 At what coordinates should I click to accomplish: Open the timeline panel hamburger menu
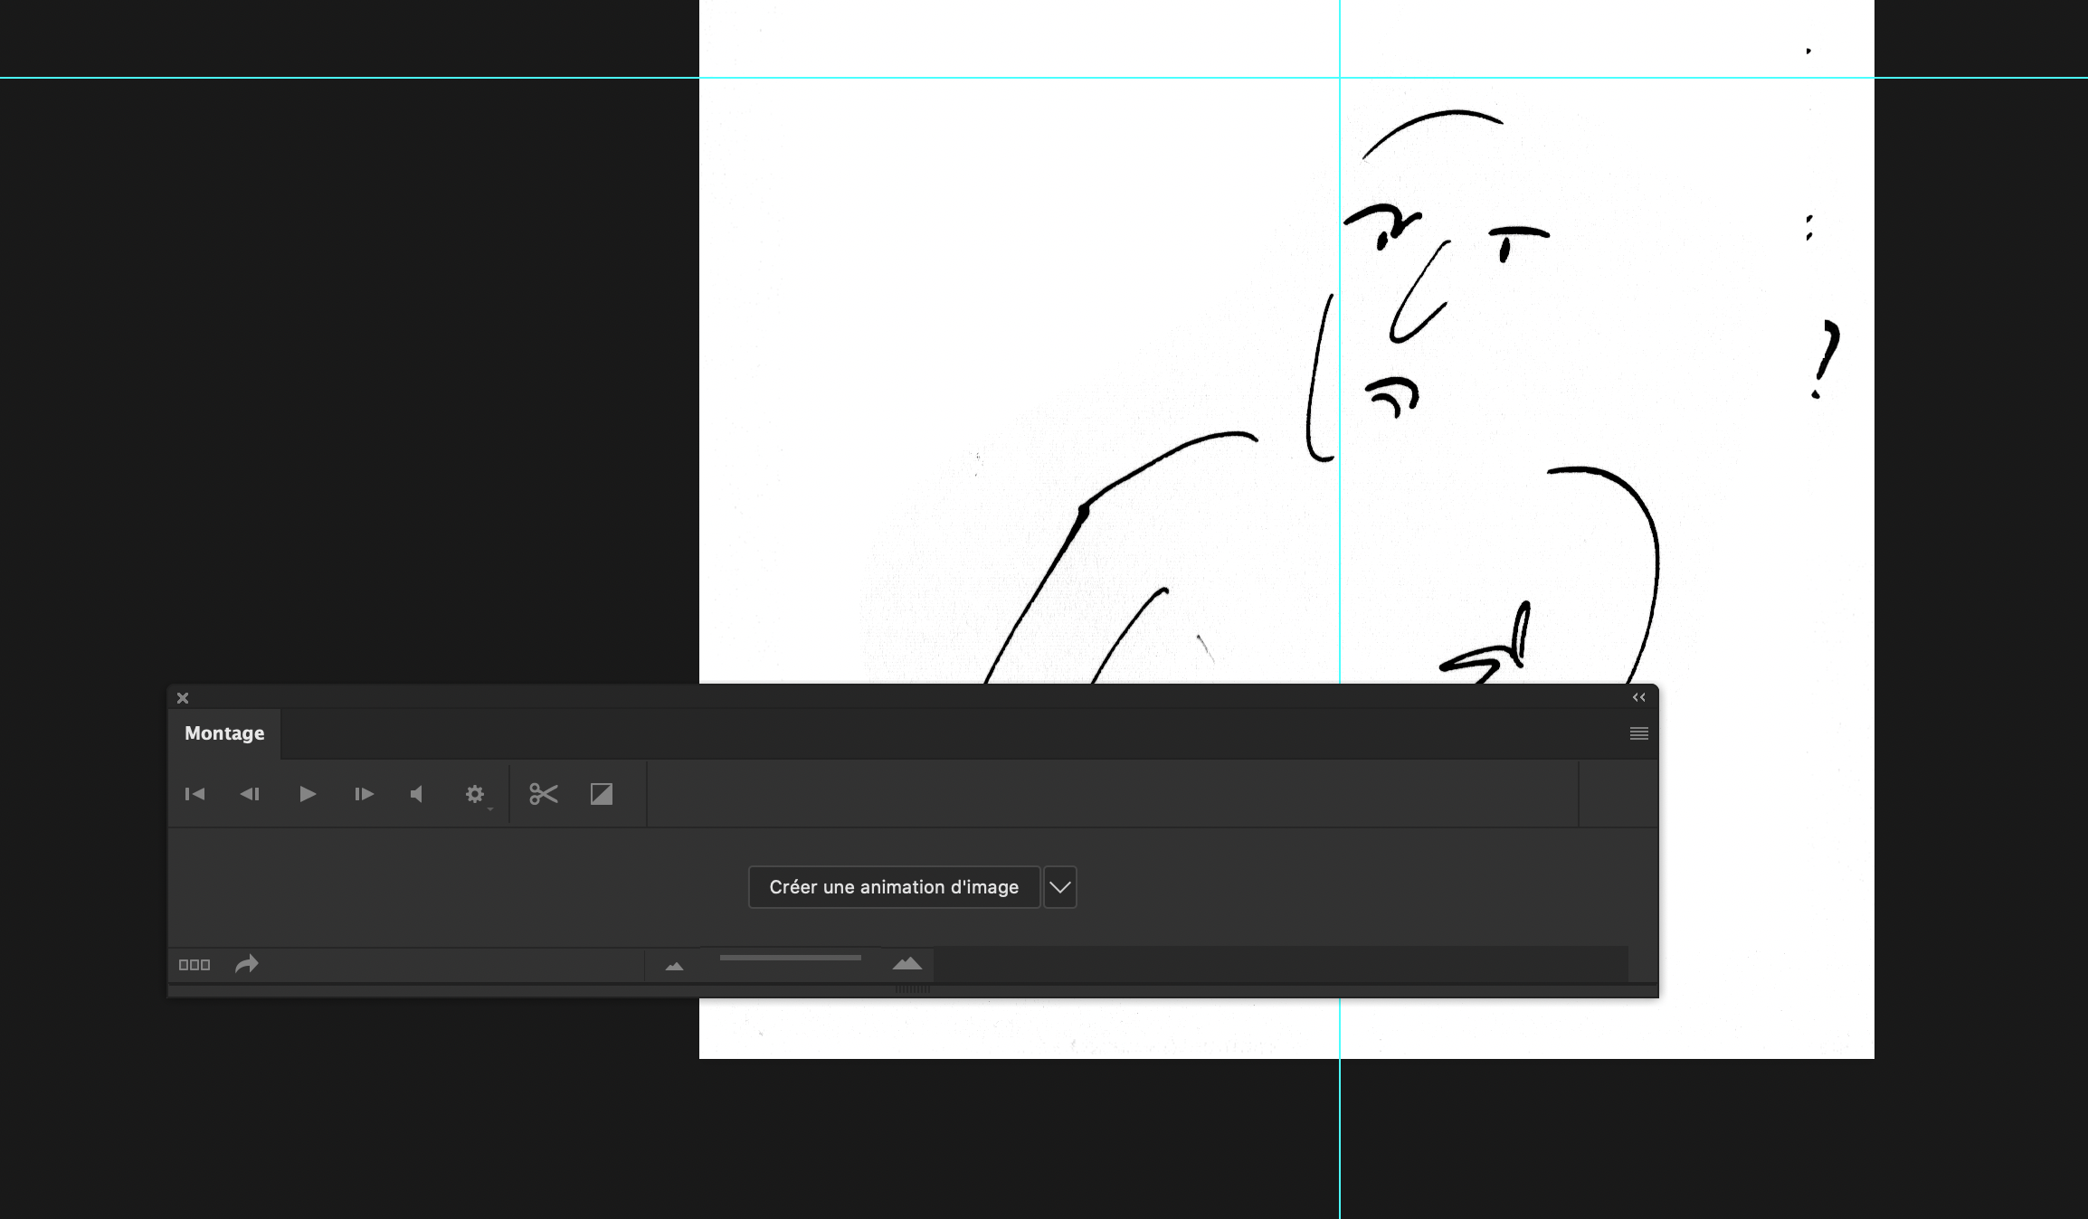[x=1638, y=733]
